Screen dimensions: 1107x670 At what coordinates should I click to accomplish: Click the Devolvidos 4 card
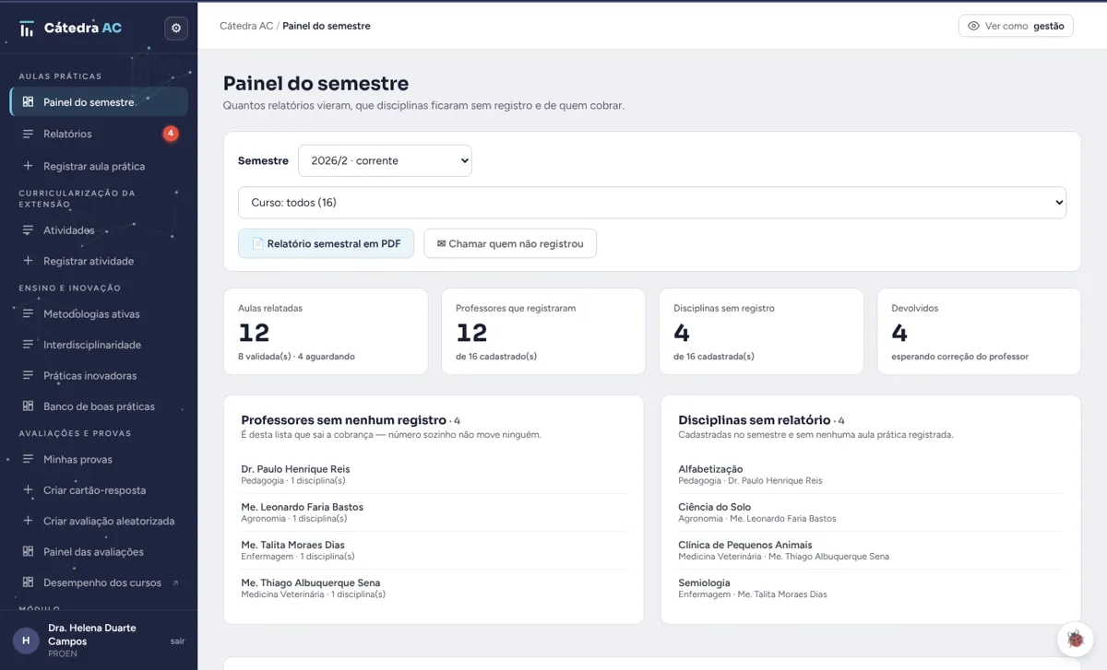pos(979,332)
